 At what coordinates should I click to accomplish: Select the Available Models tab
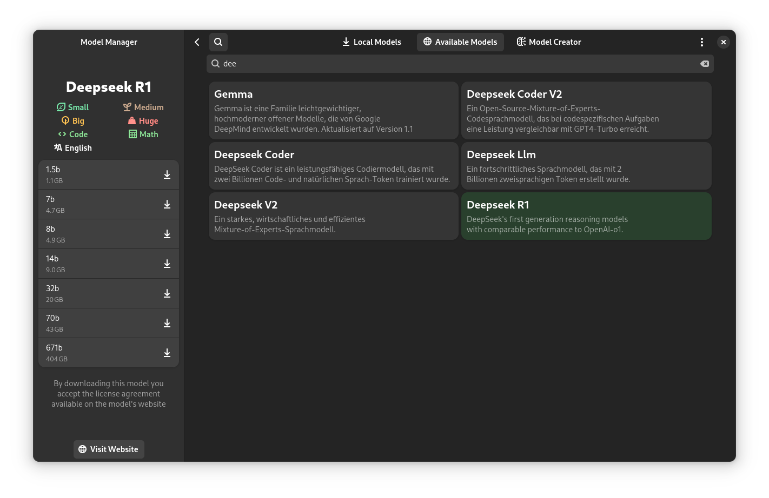click(460, 42)
